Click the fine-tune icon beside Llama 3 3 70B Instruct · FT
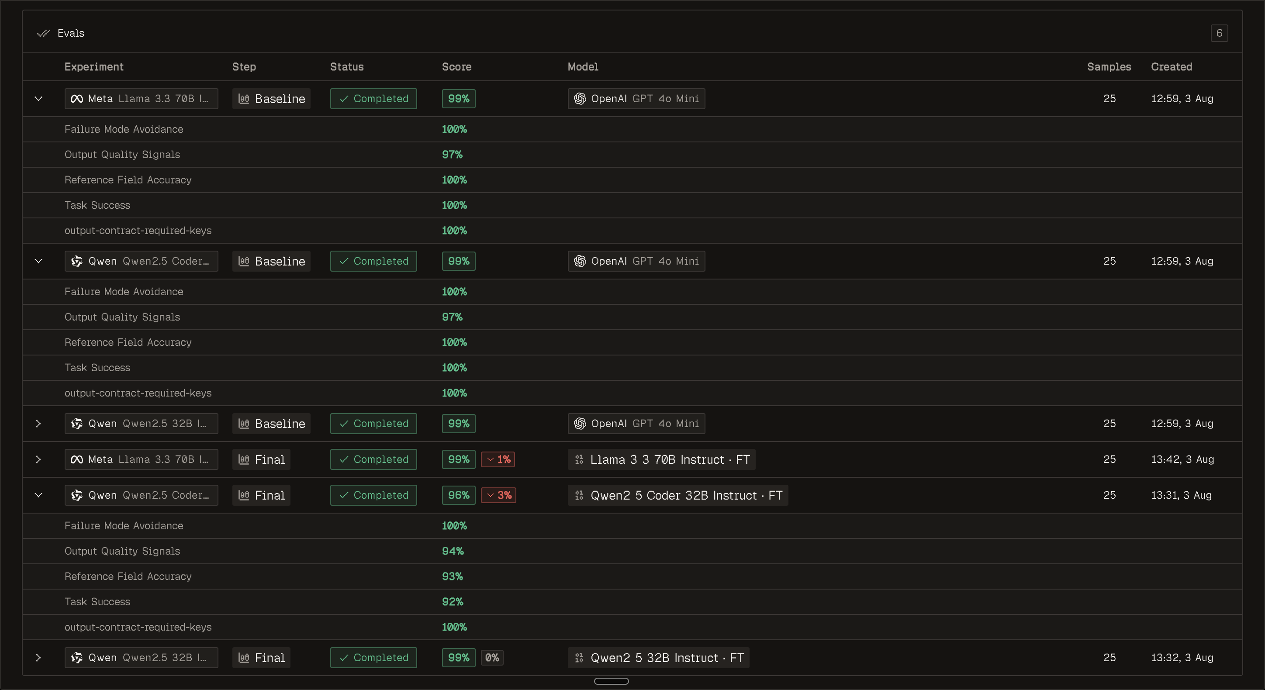Screen dimensions: 1265x690 [580, 460]
